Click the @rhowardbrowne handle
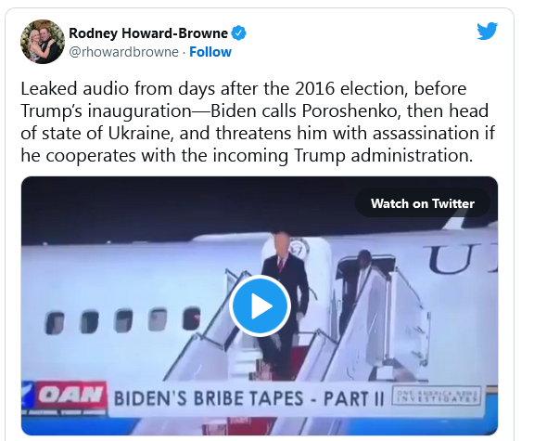The height and width of the screenshot is (441, 534). [x=123, y=52]
